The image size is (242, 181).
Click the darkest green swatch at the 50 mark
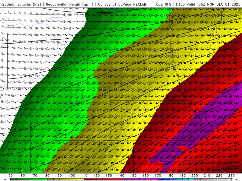(x=13, y=179)
